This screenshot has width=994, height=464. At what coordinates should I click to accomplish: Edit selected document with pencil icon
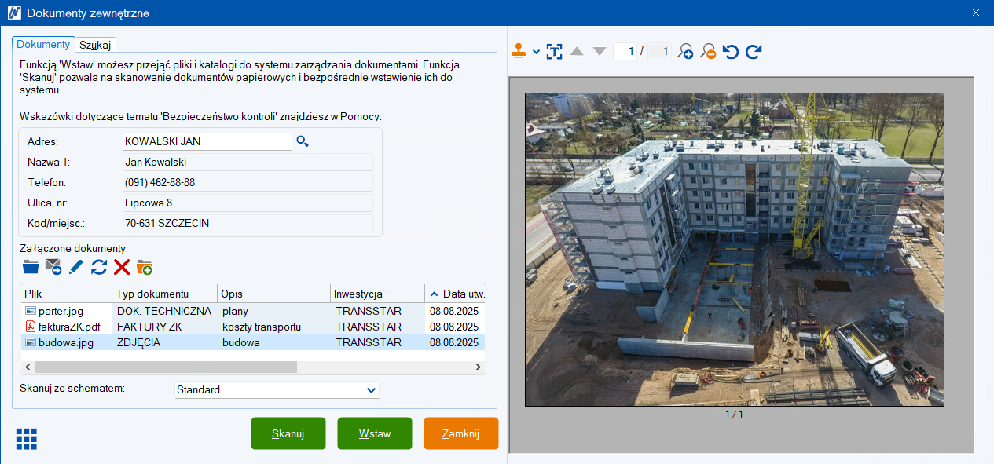pos(76,267)
